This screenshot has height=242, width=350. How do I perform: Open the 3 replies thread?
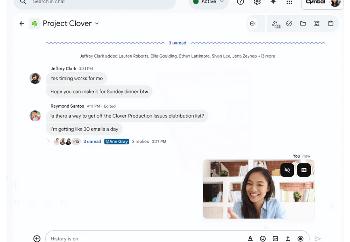[140, 142]
